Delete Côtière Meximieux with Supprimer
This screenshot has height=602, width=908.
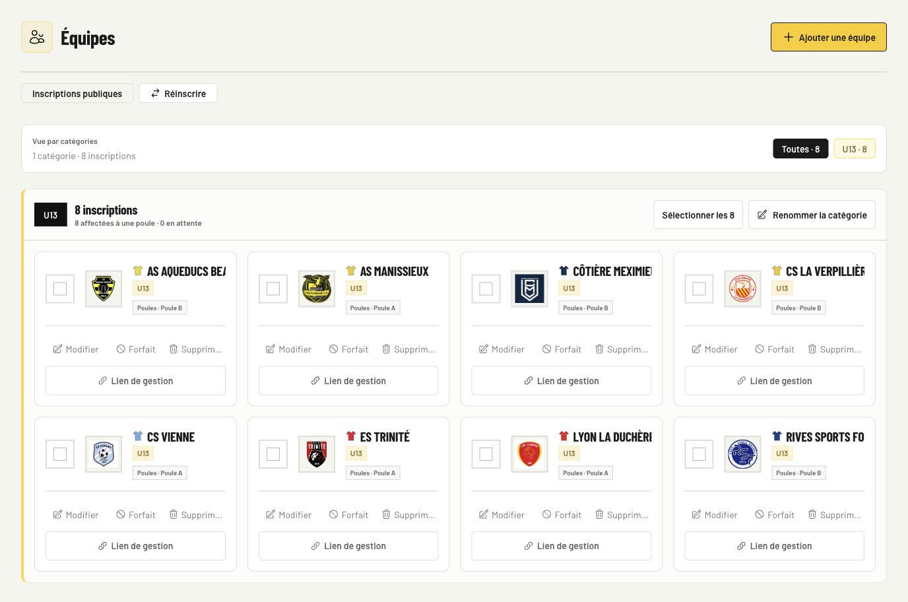622,349
